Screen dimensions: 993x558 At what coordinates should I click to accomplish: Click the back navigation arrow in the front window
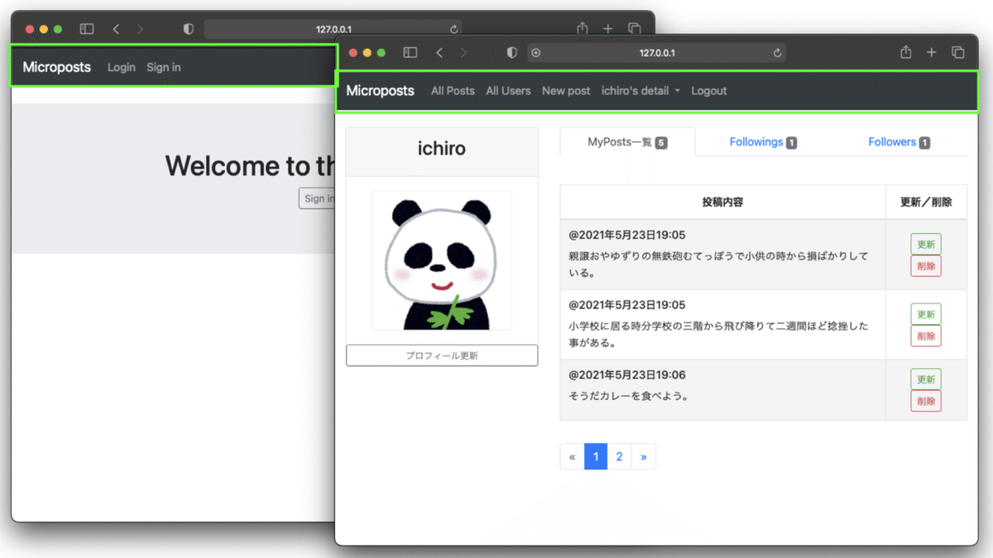click(x=439, y=52)
